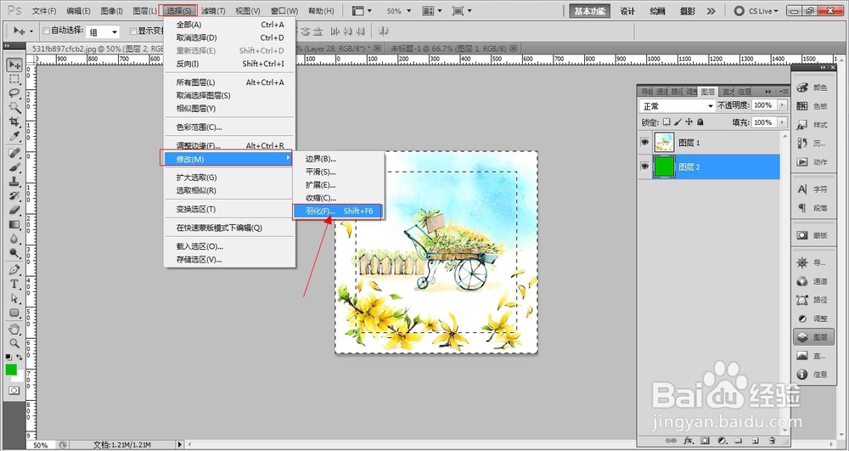The image size is (849, 451).
Task: Select the Type tool
Action: [x=14, y=284]
